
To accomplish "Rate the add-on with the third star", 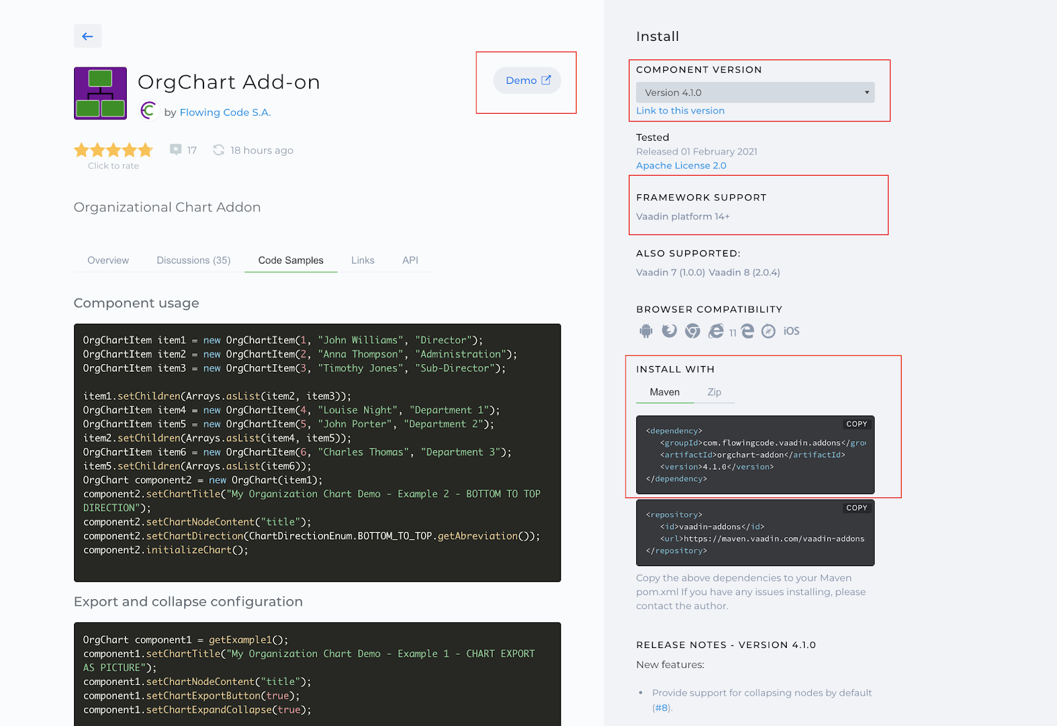I will click(x=113, y=150).
